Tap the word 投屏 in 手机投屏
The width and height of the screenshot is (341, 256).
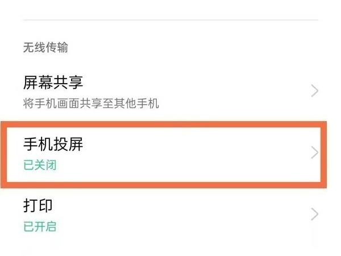(68, 144)
